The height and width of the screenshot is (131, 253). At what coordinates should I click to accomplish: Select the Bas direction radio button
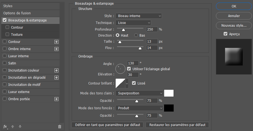tap(136, 36)
